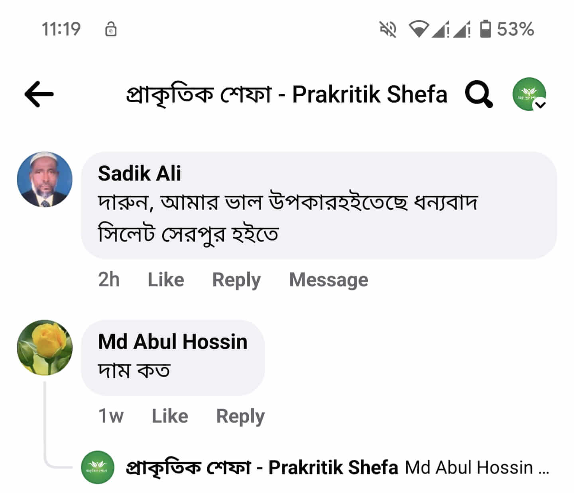Tap the 2h timestamp on Sadik's comment

pyautogui.click(x=108, y=280)
